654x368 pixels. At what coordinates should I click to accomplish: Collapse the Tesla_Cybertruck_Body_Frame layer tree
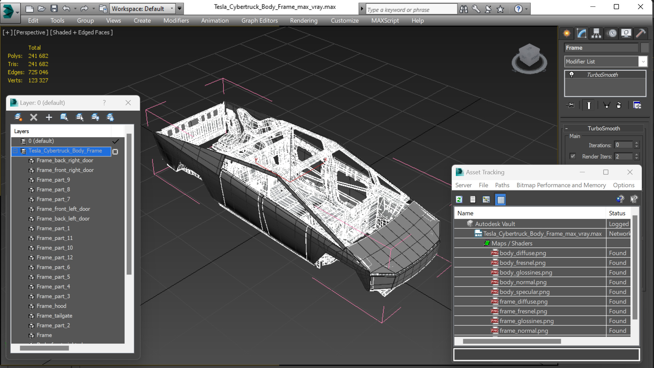[15, 150]
